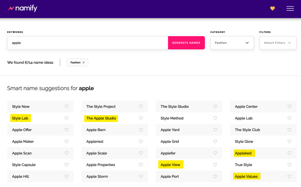This screenshot has width=301, height=187.
Task: Like the Apple Center name
Action: click(x=289, y=107)
